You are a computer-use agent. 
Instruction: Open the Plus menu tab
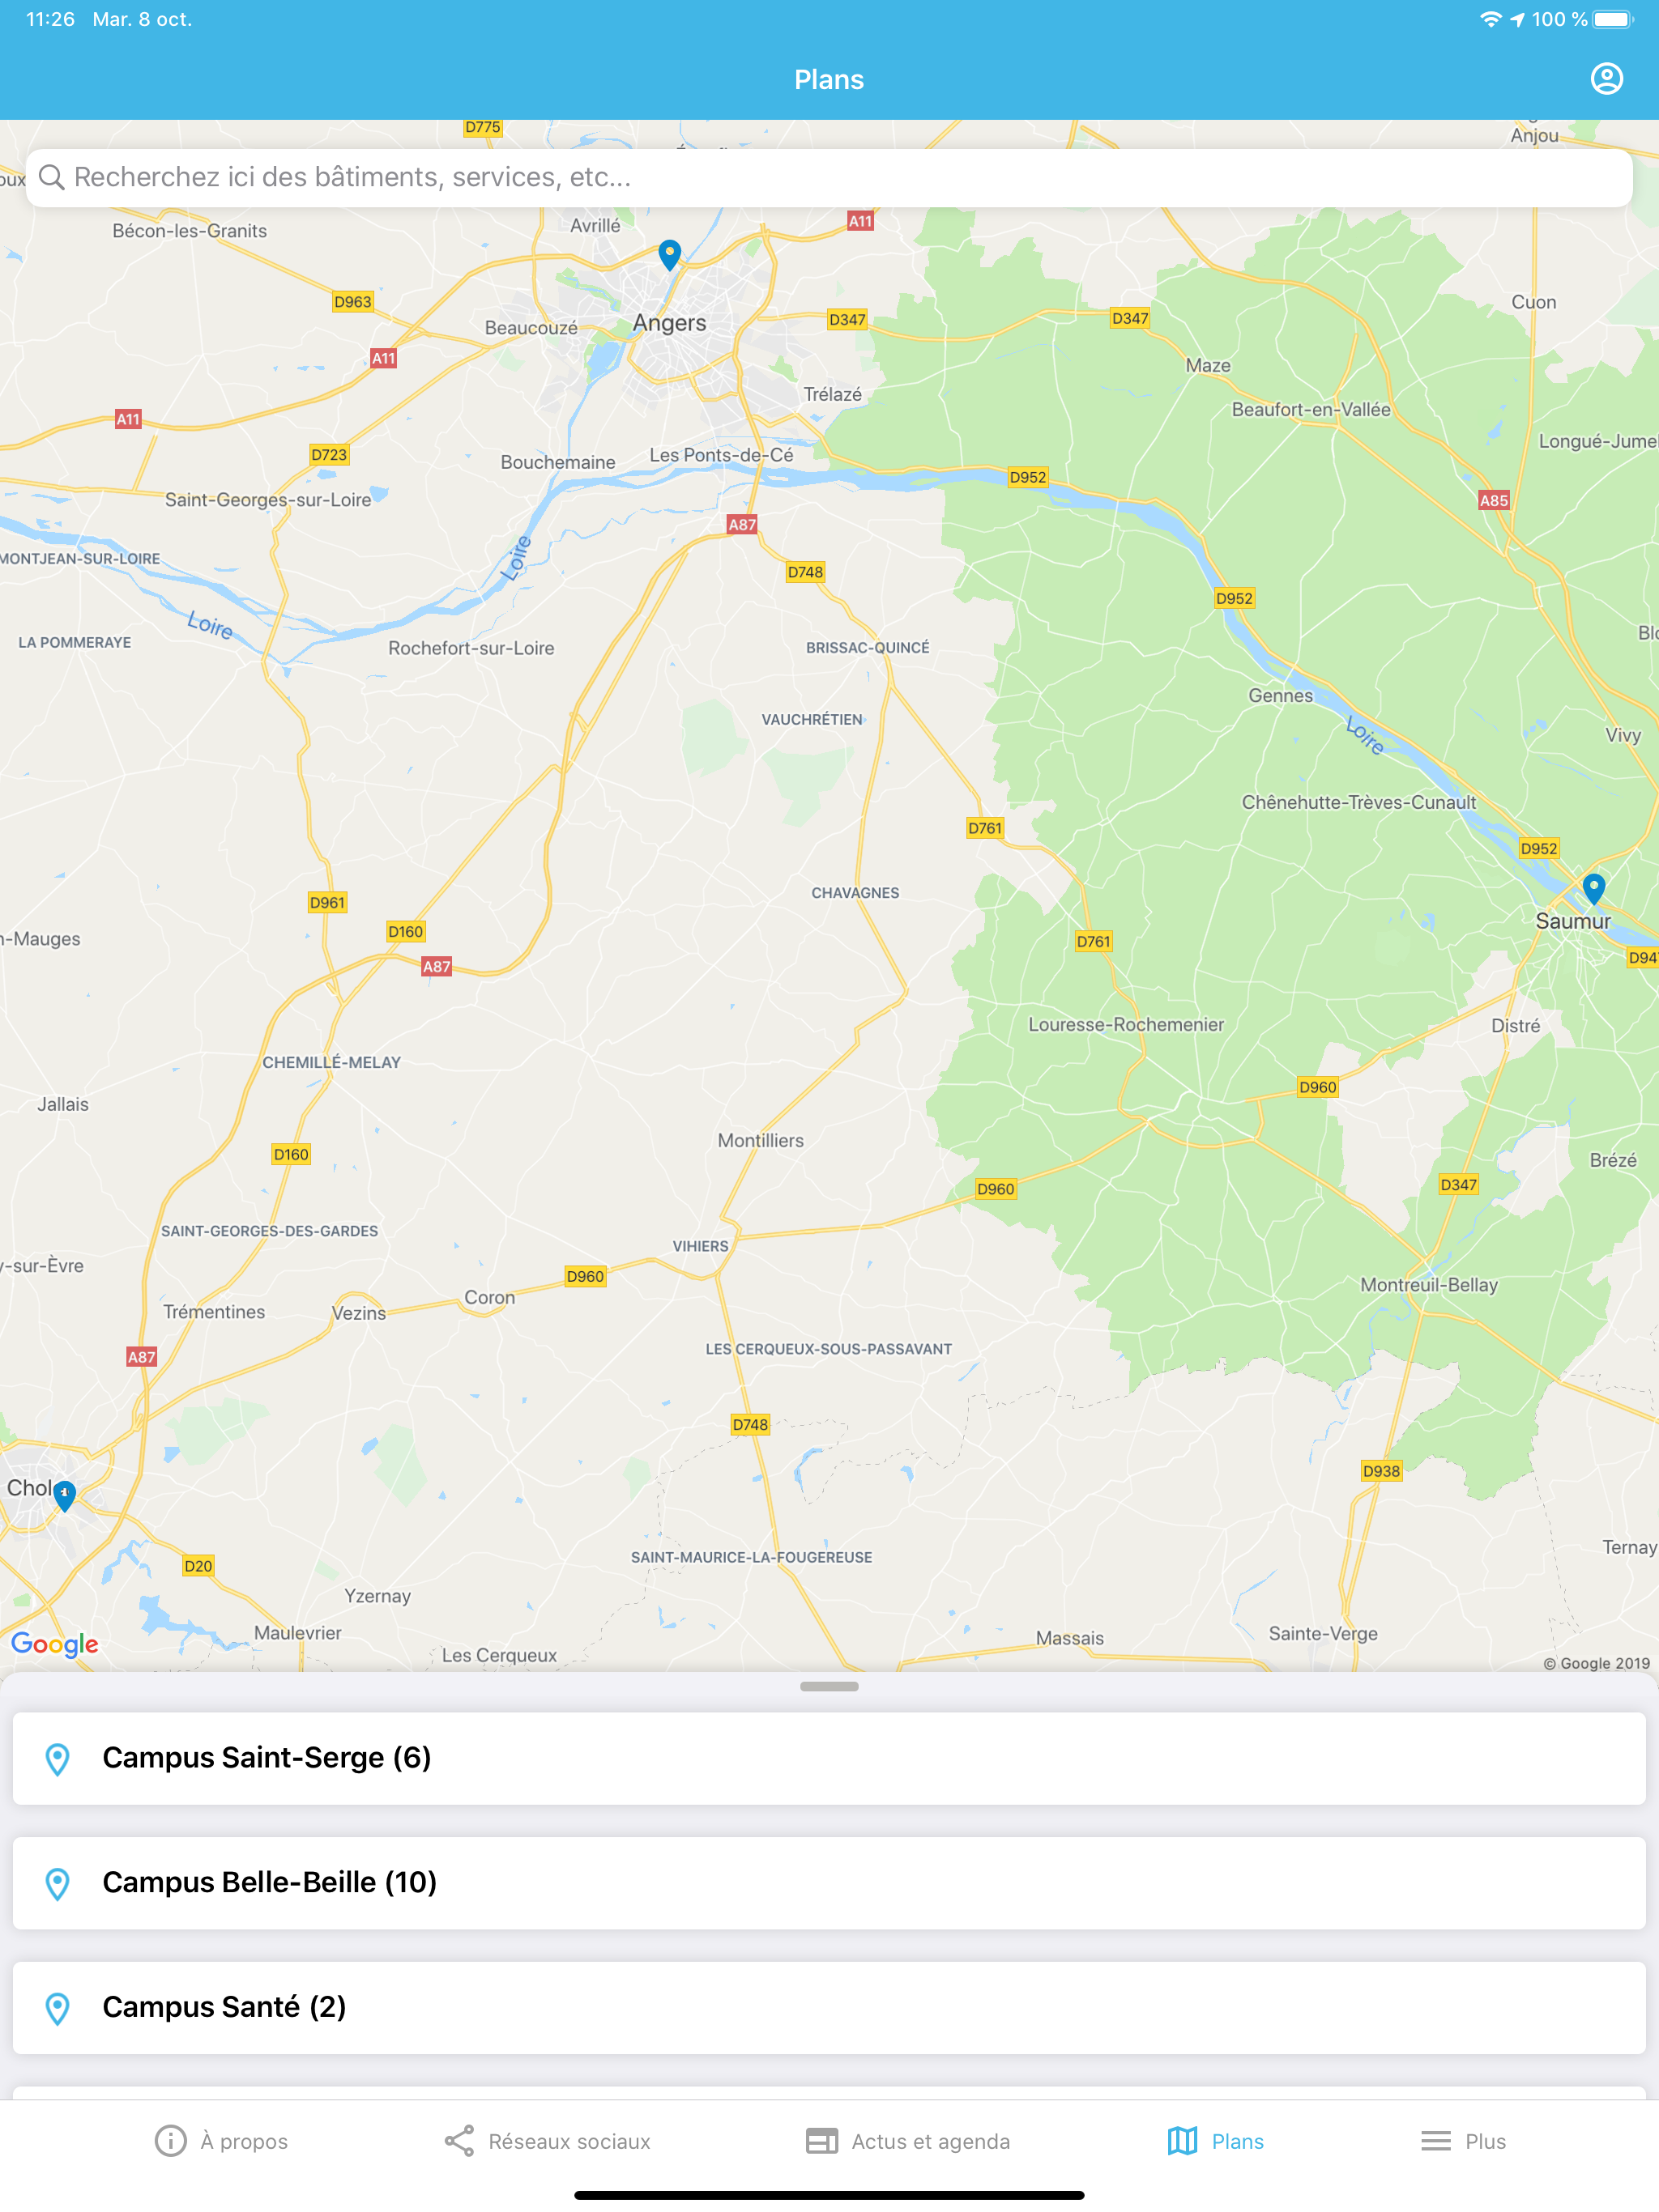1463,2141
